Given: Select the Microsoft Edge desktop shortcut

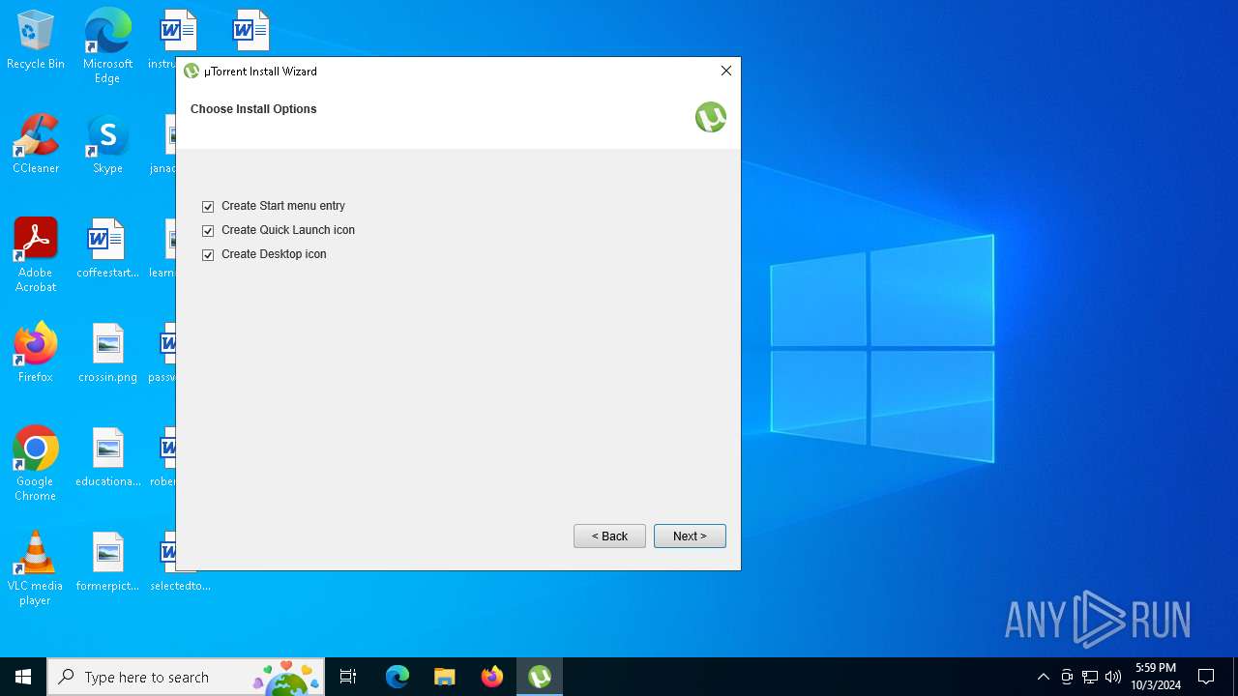Looking at the screenshot, I should coord(107,45).
